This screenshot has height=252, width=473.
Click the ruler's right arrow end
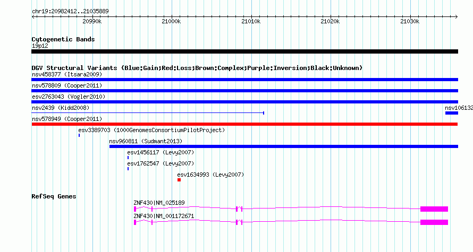457,17
